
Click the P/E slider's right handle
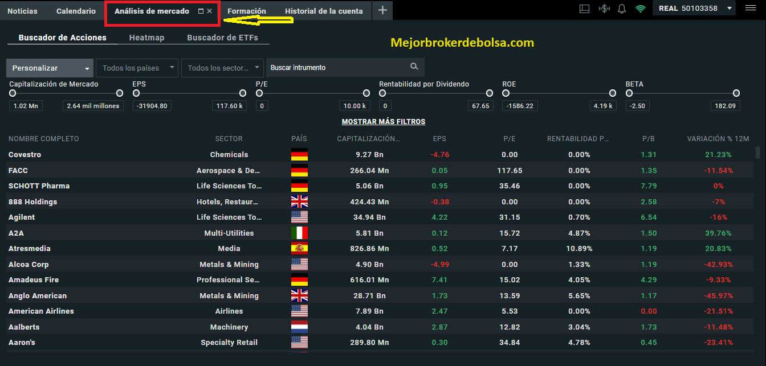click(x=366, y=93)
